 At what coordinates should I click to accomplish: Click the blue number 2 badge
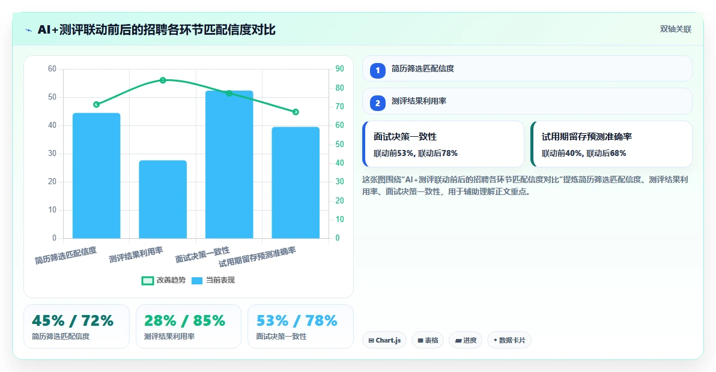tap(378, 103)
